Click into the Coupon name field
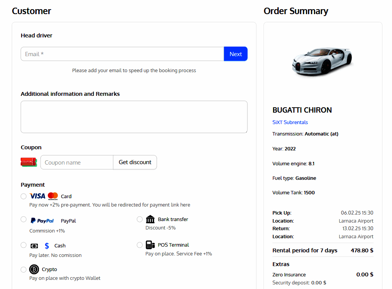This screenshot has width=392, height=289. pos(77,162)
